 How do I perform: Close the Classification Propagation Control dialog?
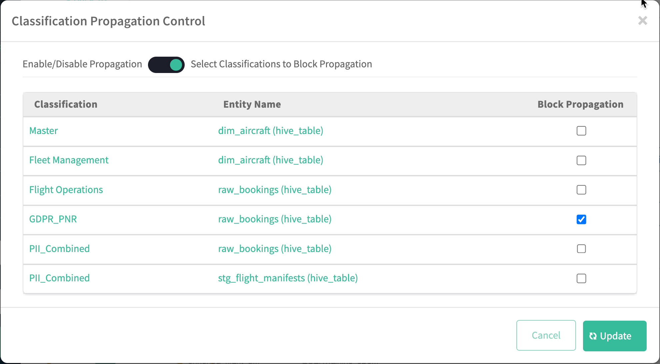point(642,21)
